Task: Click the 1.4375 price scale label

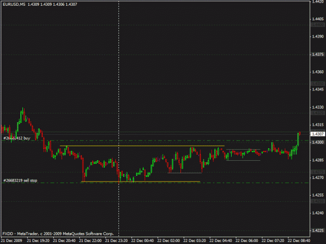Action: 318,54
